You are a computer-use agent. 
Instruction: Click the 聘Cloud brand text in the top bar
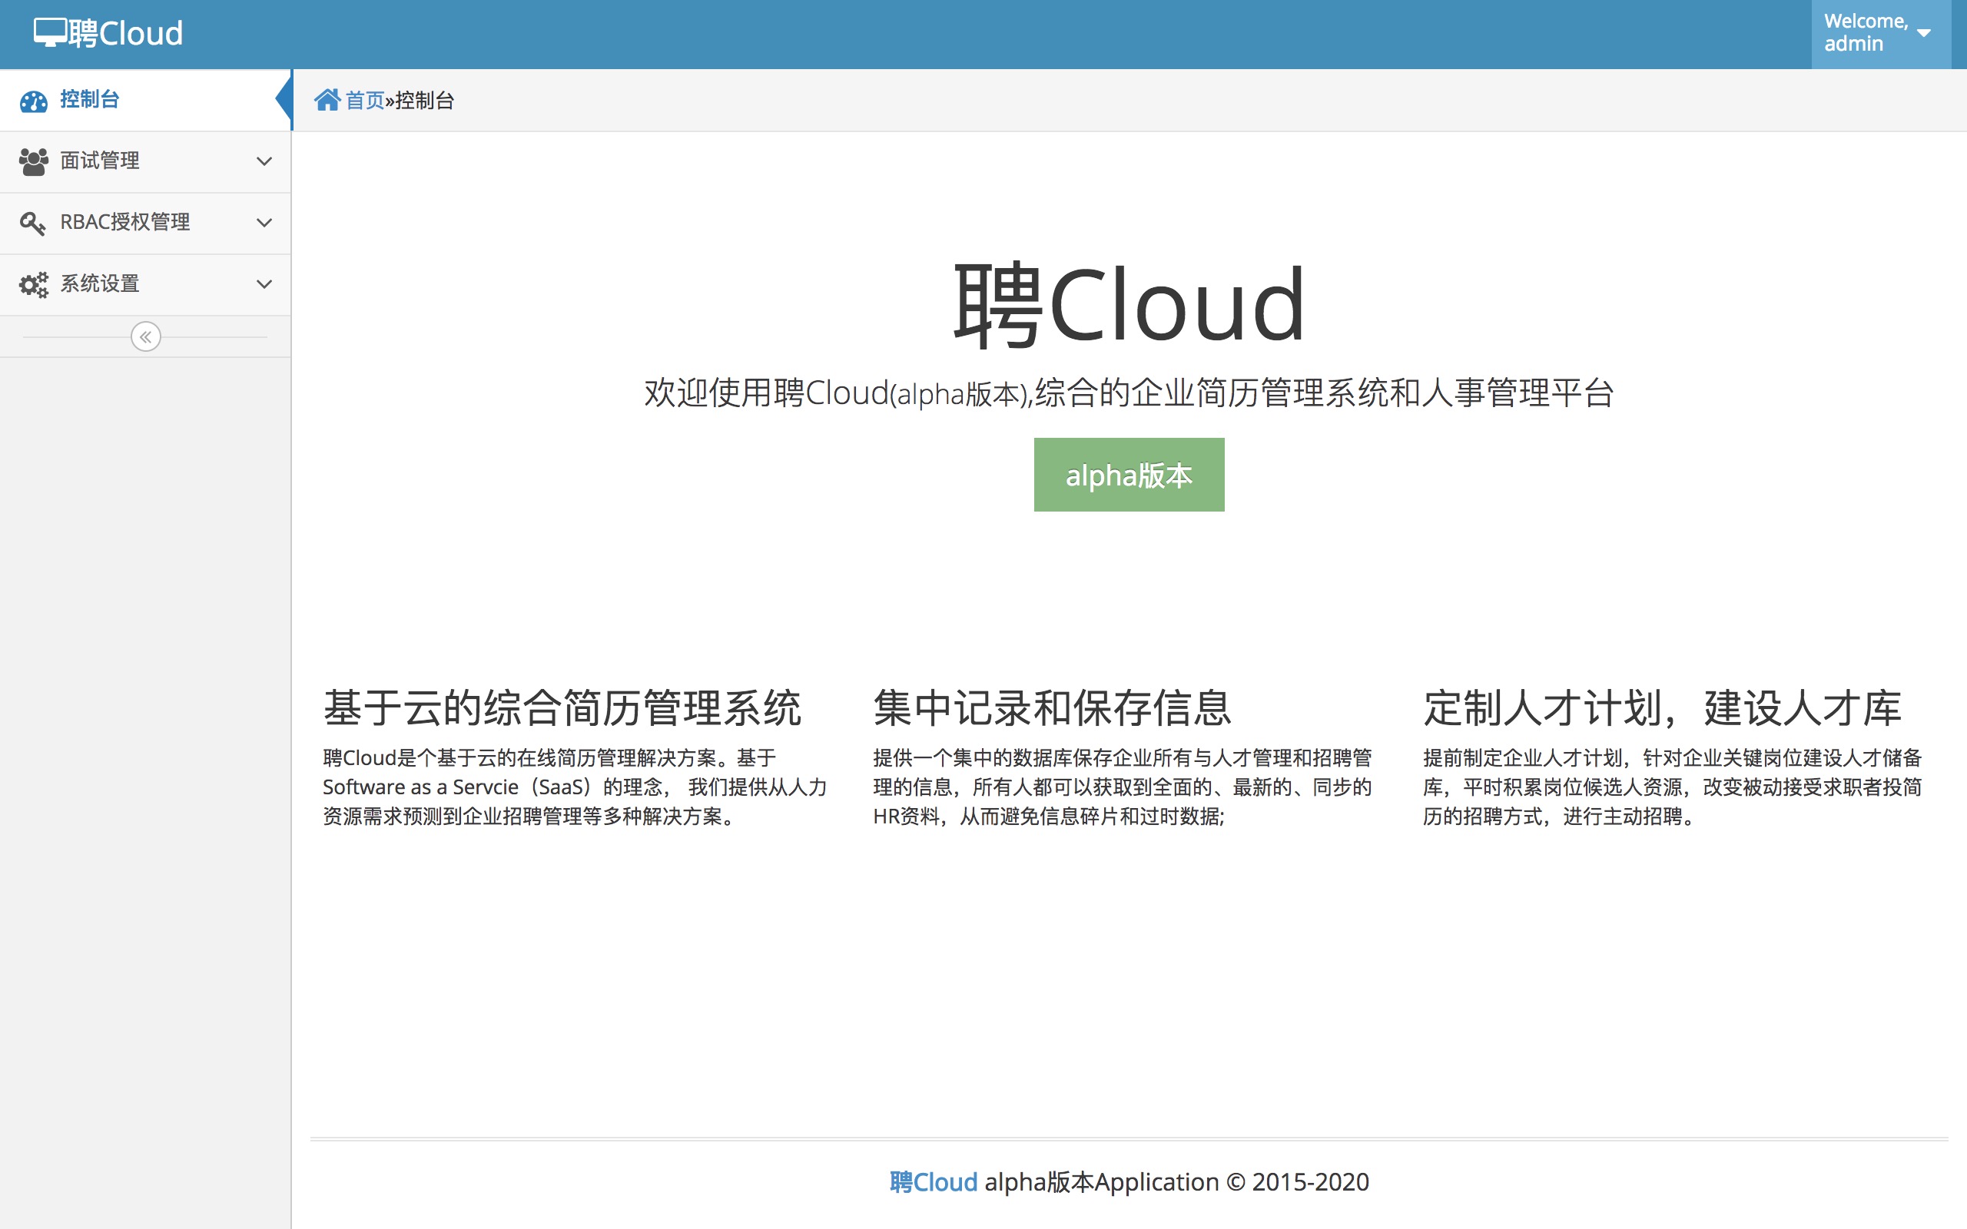click(126, 33)
